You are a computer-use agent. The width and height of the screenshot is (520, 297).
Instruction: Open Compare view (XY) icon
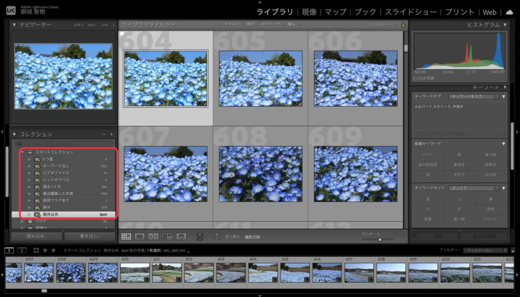coord(154,236)
